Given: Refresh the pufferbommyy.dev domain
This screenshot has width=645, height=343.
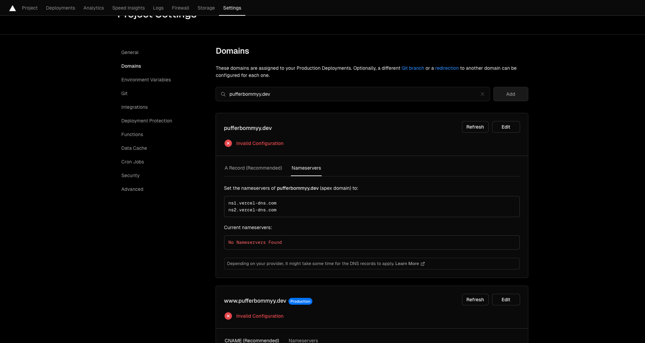Looking at the screenshot, I should (475, 127).
